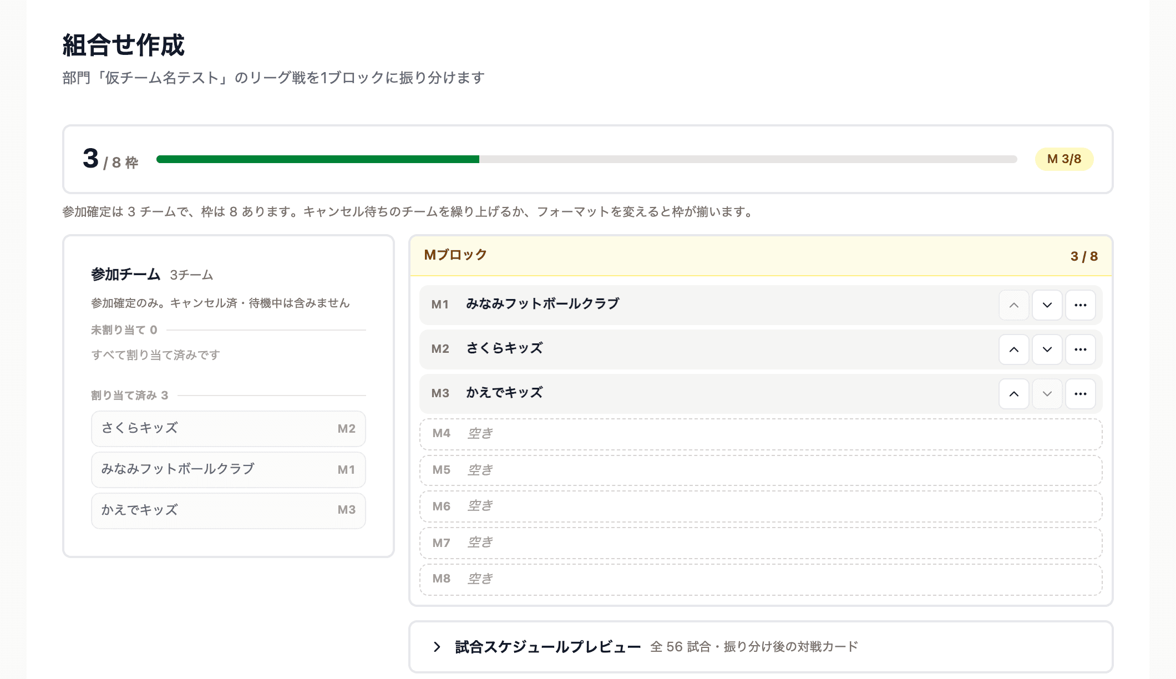This screenshot has height=679, width=1176.
Task: Click かえでキッズ name in M3 row
Action: [x=504, y=393]
